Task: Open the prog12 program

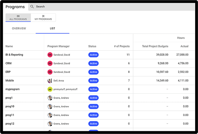Action: click(x=10, y=124)
